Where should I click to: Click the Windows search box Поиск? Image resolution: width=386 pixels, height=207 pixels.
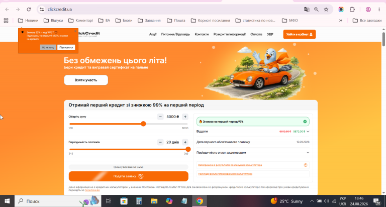click(x=58, y=201)
